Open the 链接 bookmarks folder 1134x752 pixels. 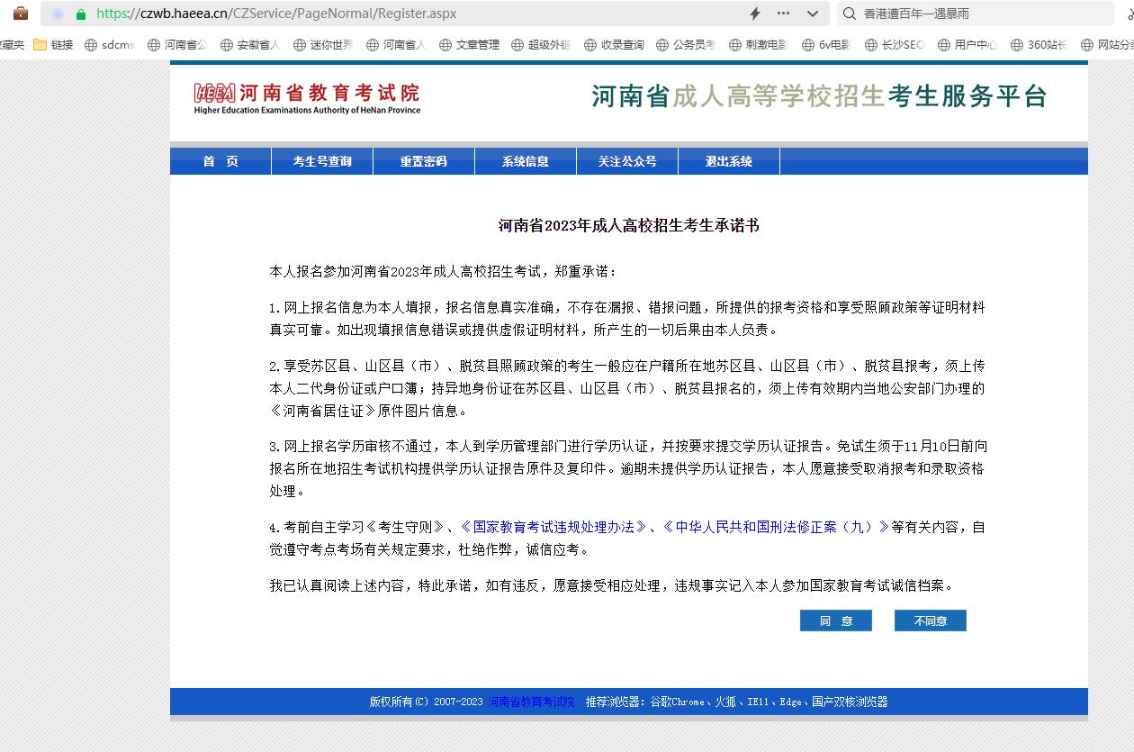pos(53,44)
